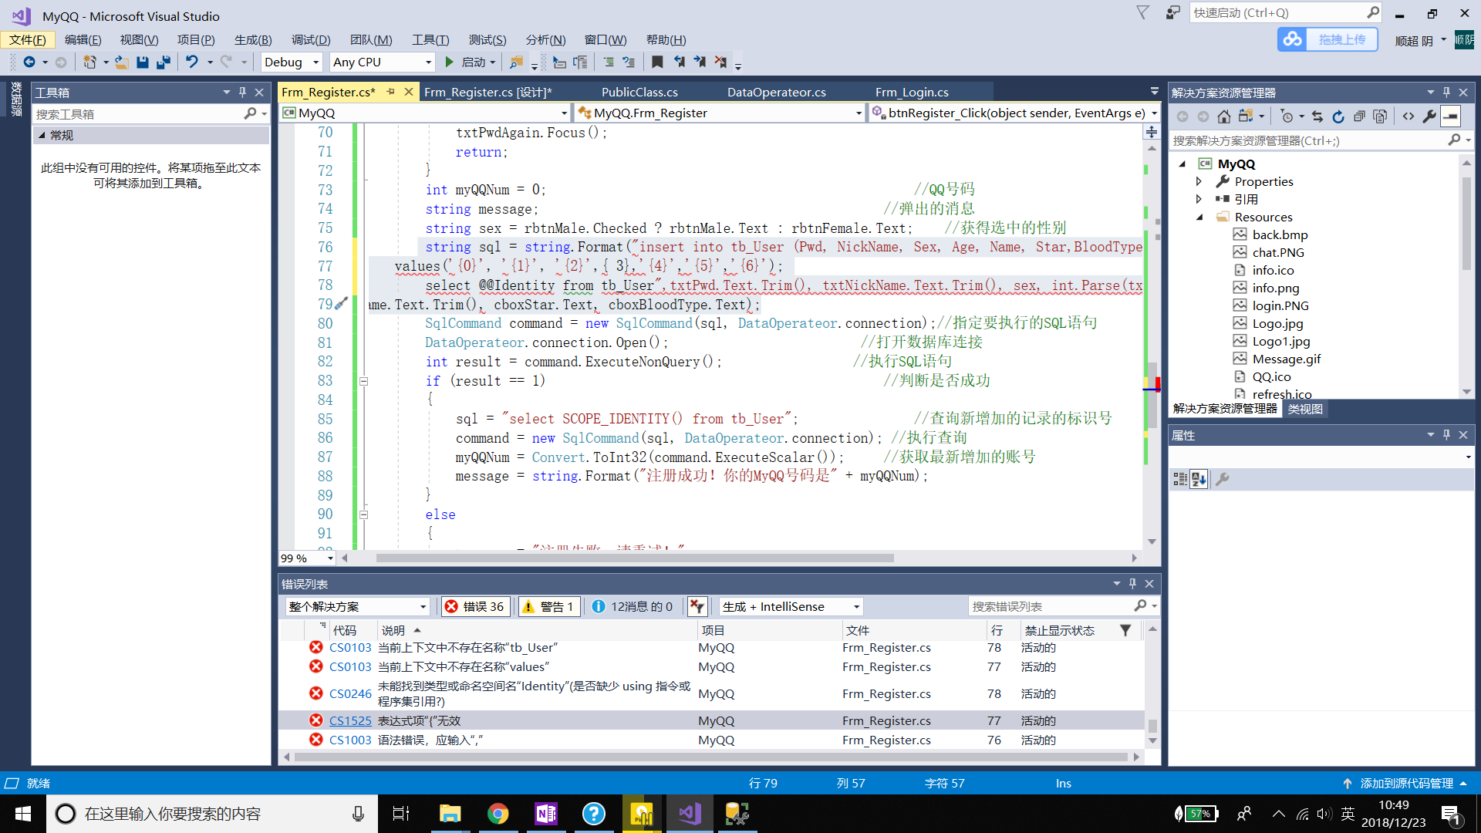Collapse the if block at line 83
Viewport: 1481px width, 833px height.
click(364, 381)
